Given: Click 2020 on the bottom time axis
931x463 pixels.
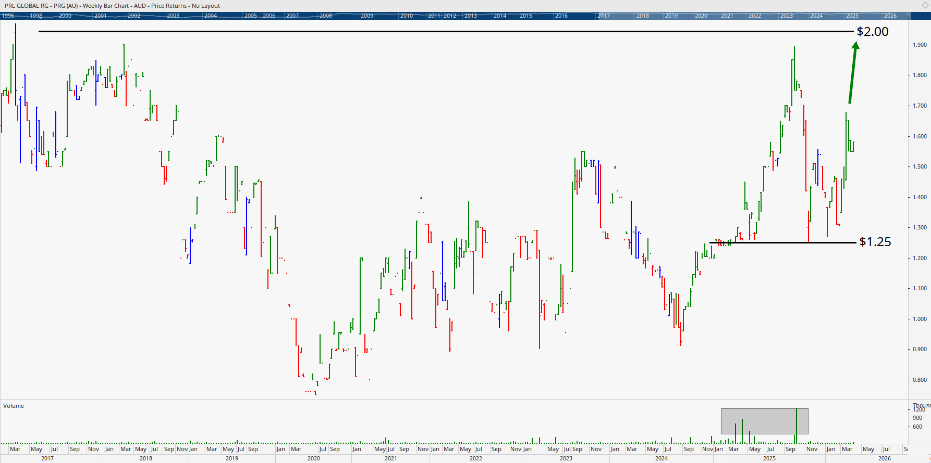Looking at the screenshot, I should (x=314, y=458).
